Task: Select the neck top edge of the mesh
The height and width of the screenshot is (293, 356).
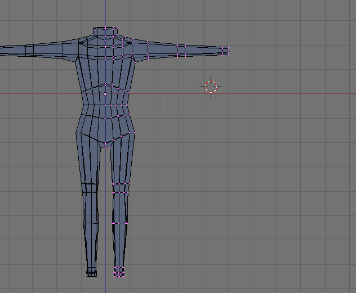Action: 105,28
